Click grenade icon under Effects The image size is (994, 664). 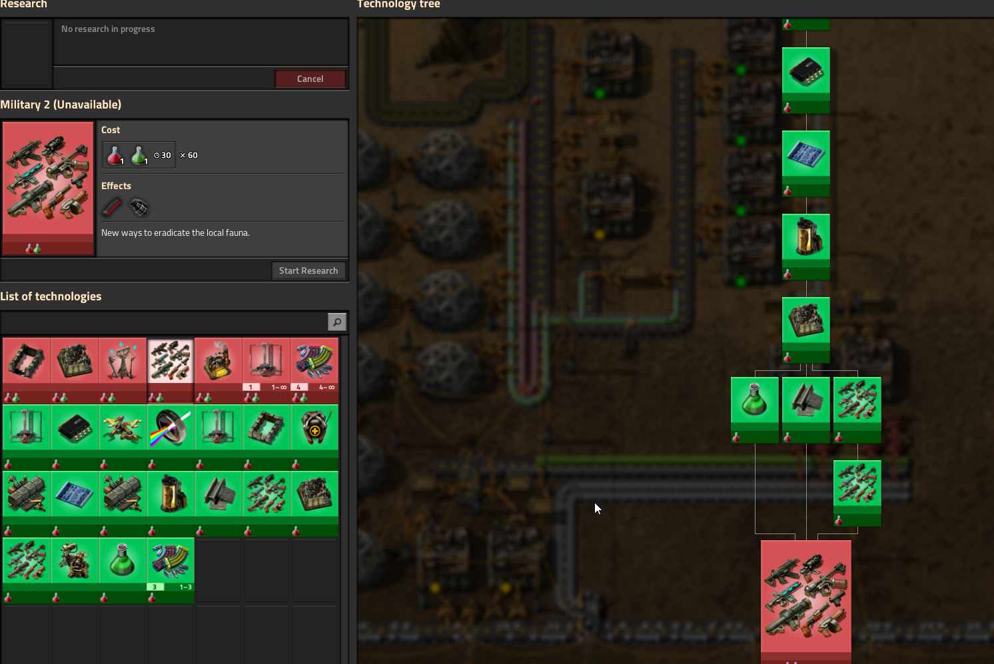click(x=139, y=208)
